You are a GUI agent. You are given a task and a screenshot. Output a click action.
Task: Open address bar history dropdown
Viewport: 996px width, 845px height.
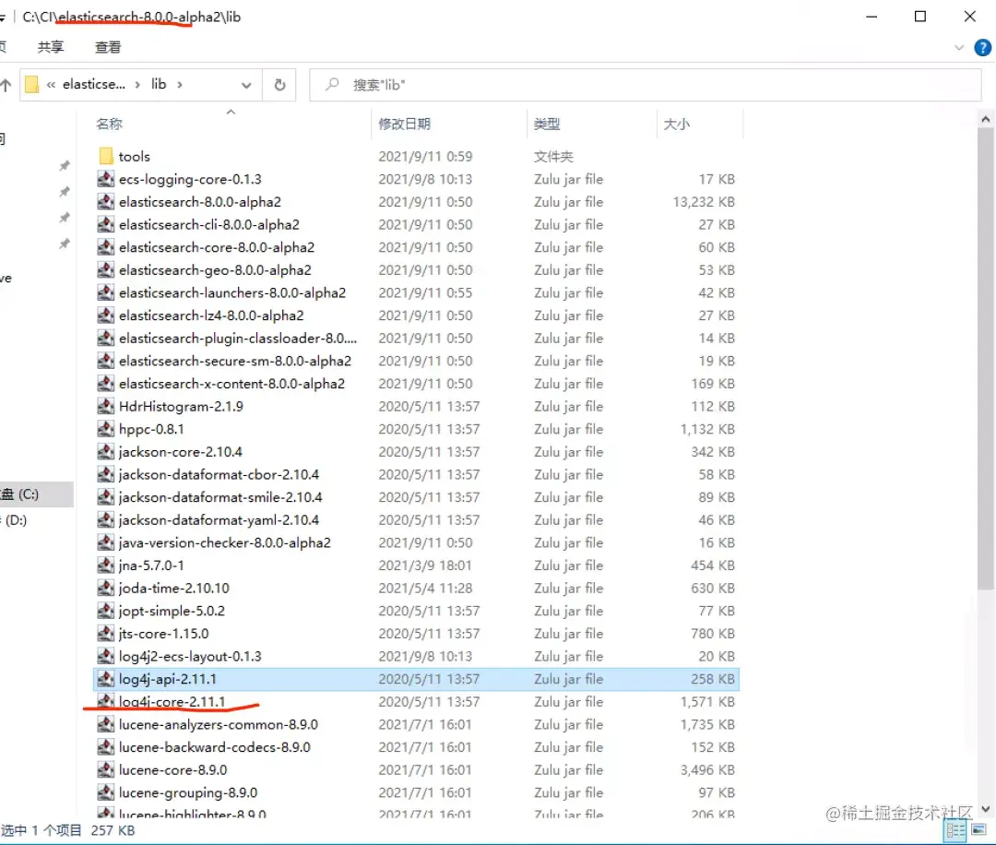246,85
